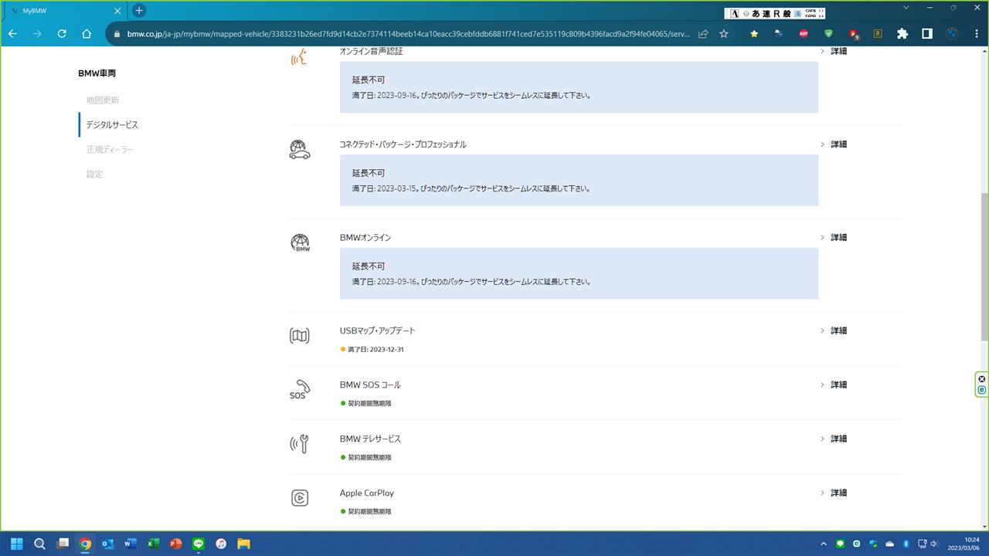Open the volume control in tray
This screenshot has height=556, width=989.
(934, 544)
